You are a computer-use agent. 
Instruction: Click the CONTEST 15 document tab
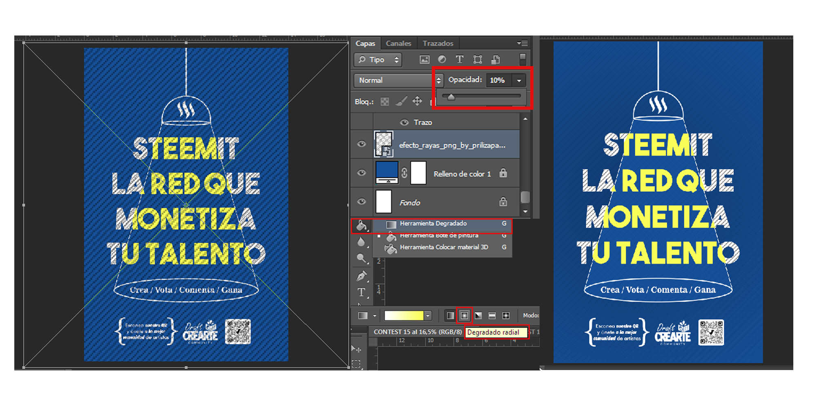pyautogui.click(x=418, y=332)
